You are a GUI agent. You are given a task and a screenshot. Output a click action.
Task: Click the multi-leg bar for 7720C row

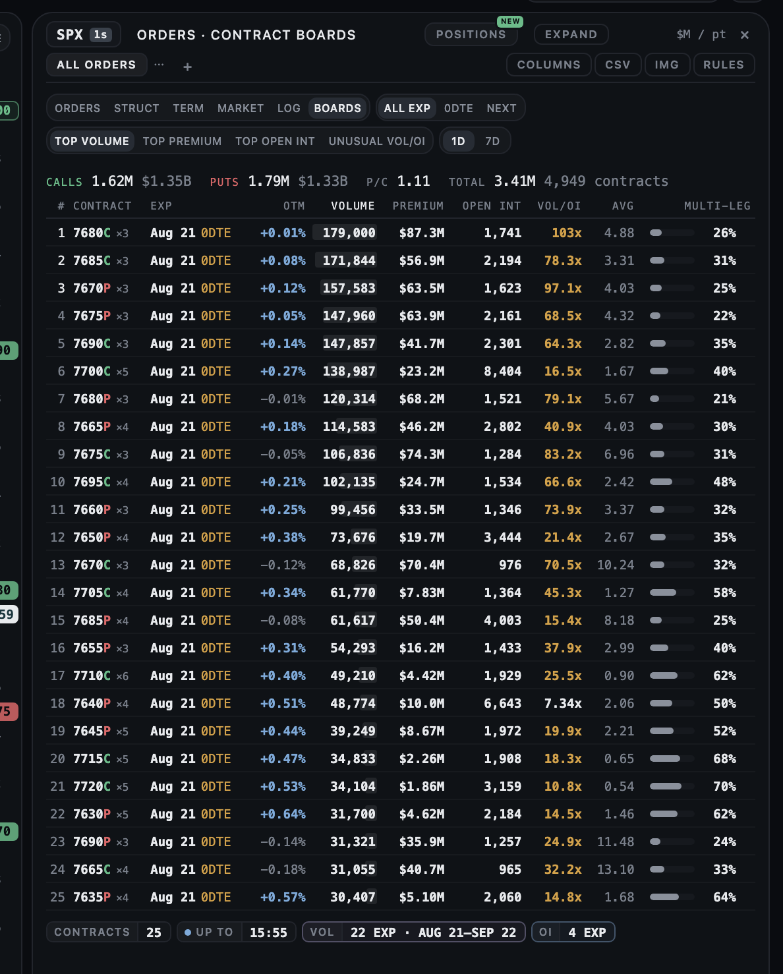click(672, 786)
